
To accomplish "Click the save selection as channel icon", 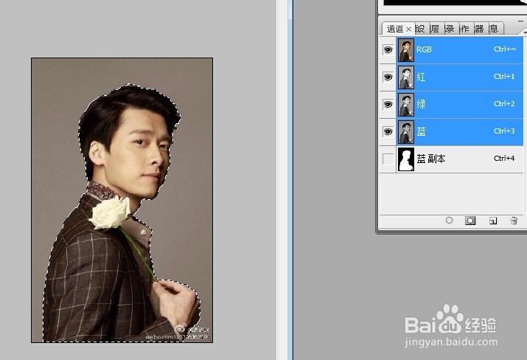I will [470, 221].
